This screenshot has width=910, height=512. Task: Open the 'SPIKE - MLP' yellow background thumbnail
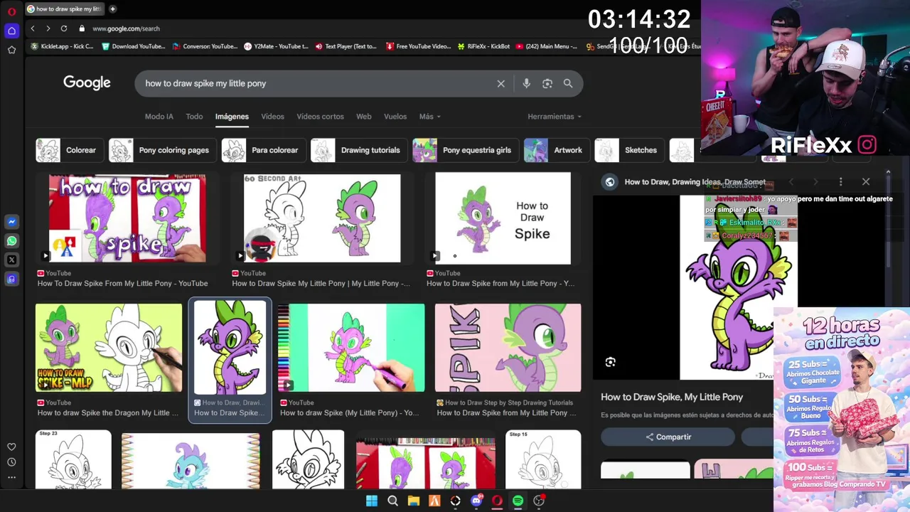pyautogui.click(x=109, y=348)
